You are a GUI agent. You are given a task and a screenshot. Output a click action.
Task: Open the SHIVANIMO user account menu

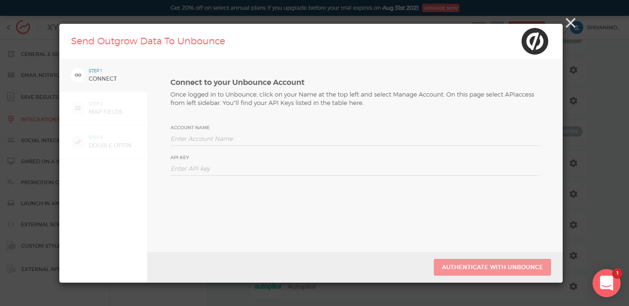click(596, 28)
